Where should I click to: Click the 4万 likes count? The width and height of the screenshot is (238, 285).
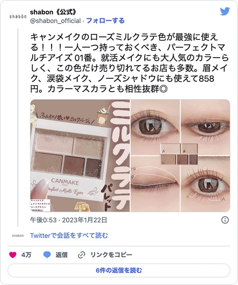click(x=26, y=255)
